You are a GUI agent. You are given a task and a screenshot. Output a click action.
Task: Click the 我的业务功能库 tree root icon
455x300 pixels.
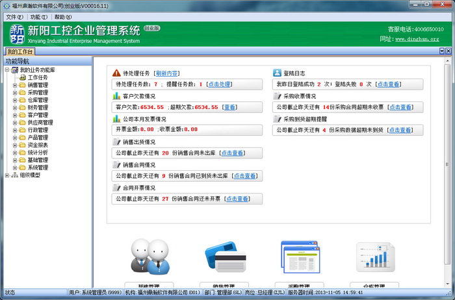[14, 70]
